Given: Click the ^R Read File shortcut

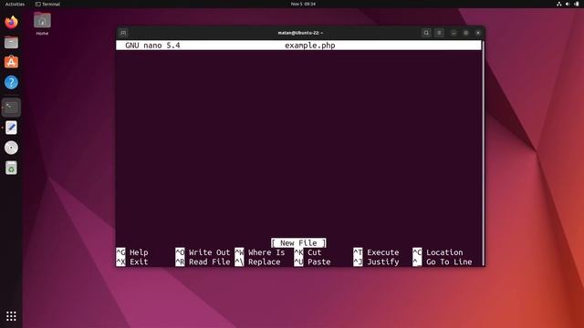Looking at the screenshot, I should pos(203,261).
